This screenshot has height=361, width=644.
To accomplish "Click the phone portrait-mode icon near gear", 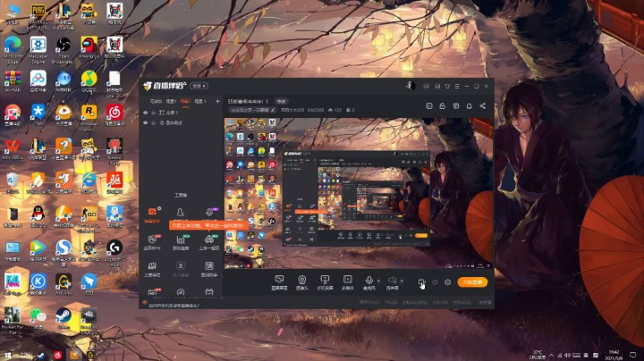I will tap(421, 282).
